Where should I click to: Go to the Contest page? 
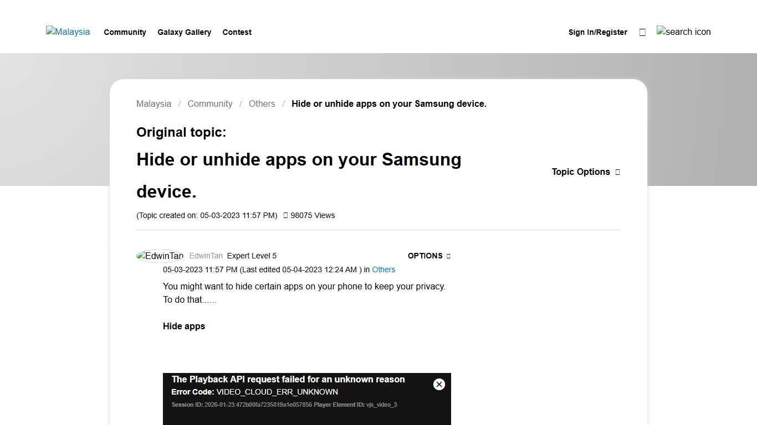[237, 32]
